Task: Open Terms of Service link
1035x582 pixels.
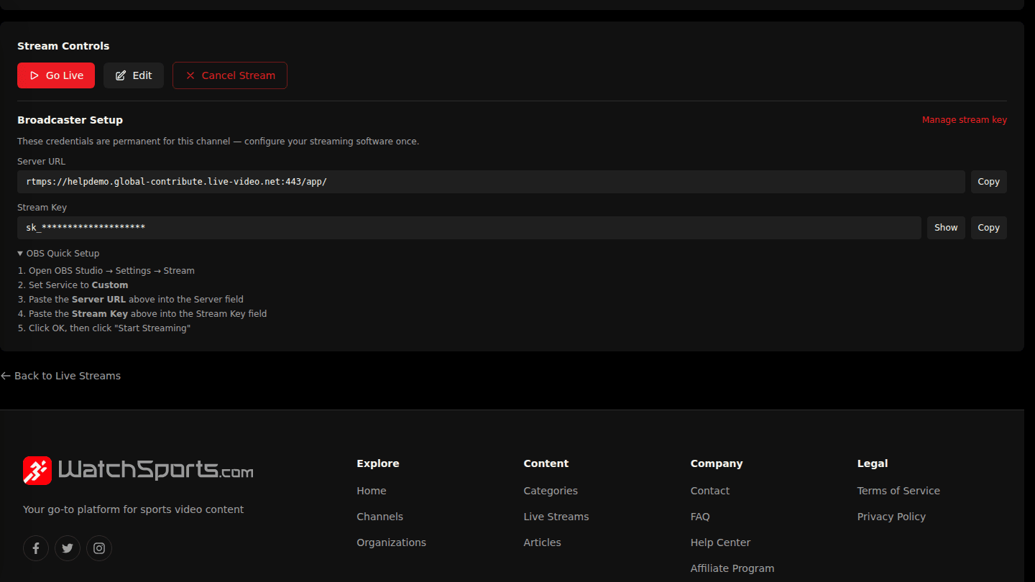Action: pyautogui.click(x=898, y=491)
